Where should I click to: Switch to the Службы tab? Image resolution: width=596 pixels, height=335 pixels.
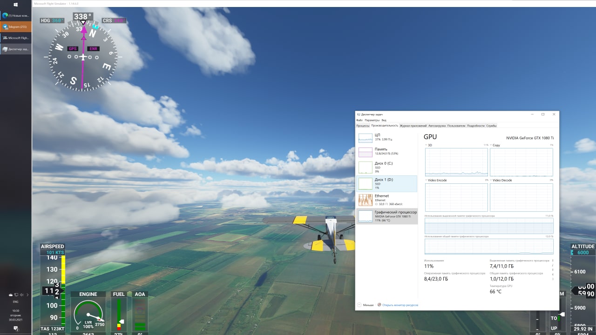pyautogui.click(x=491, y=126)
